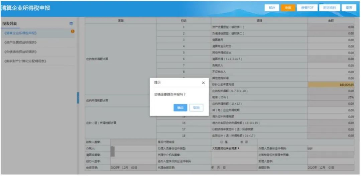This screenshot has height=176, width=361.
Task: Cancel submission with the 取消 button
Action: [196, 108]
